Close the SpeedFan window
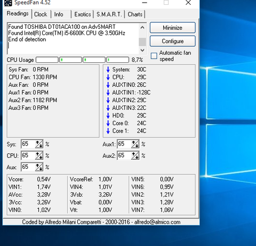 [x=188, y=3]
